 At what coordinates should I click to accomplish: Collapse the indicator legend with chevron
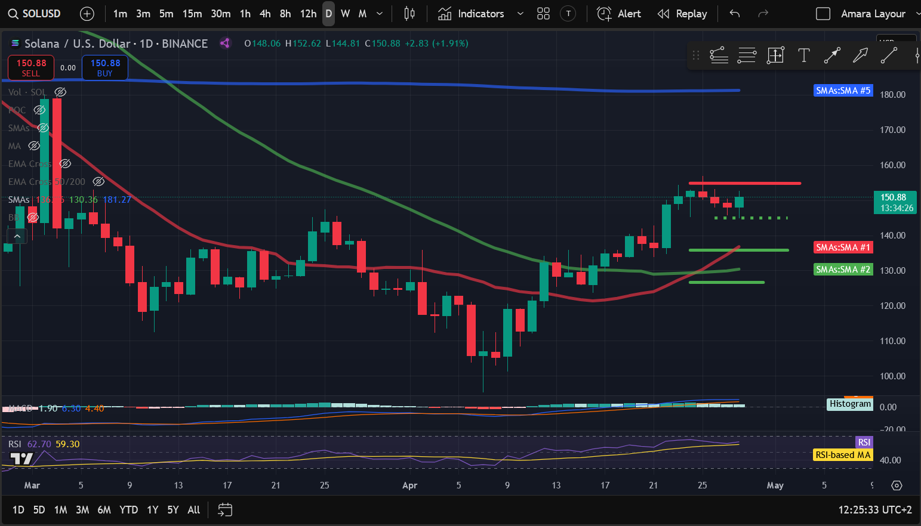coord(17,237)
